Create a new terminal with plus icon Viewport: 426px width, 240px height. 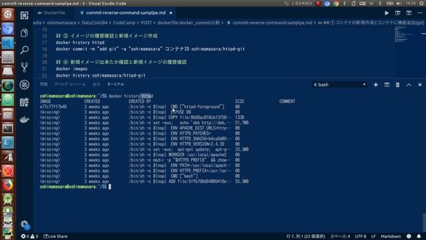tap(375, 85)
